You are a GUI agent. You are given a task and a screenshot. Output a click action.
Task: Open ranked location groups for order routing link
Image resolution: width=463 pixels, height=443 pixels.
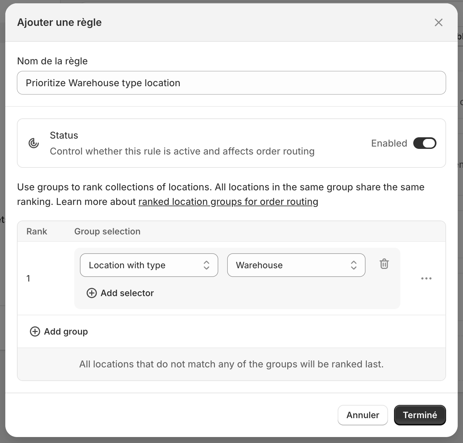(228, 202)
